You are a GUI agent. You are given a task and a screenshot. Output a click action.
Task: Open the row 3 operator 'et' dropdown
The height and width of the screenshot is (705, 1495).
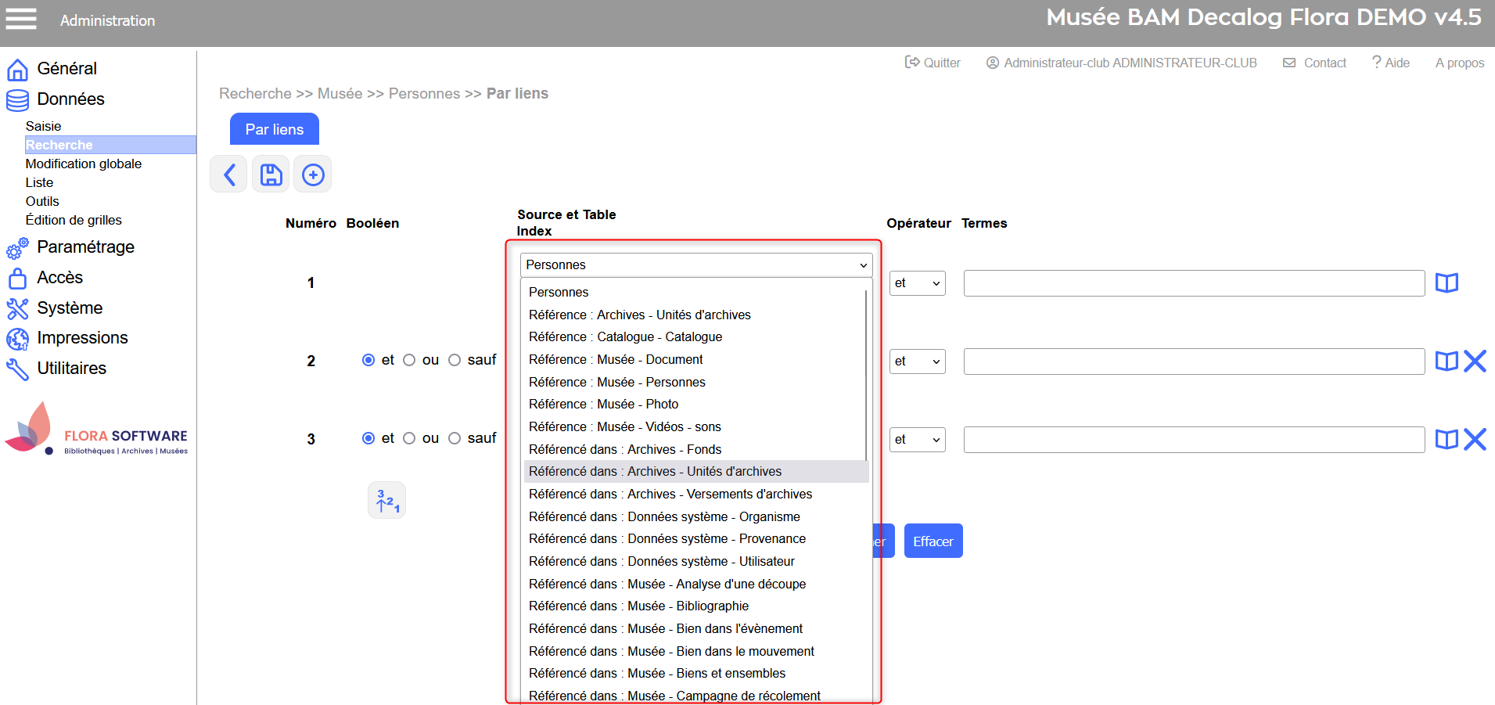click(917, 440)
